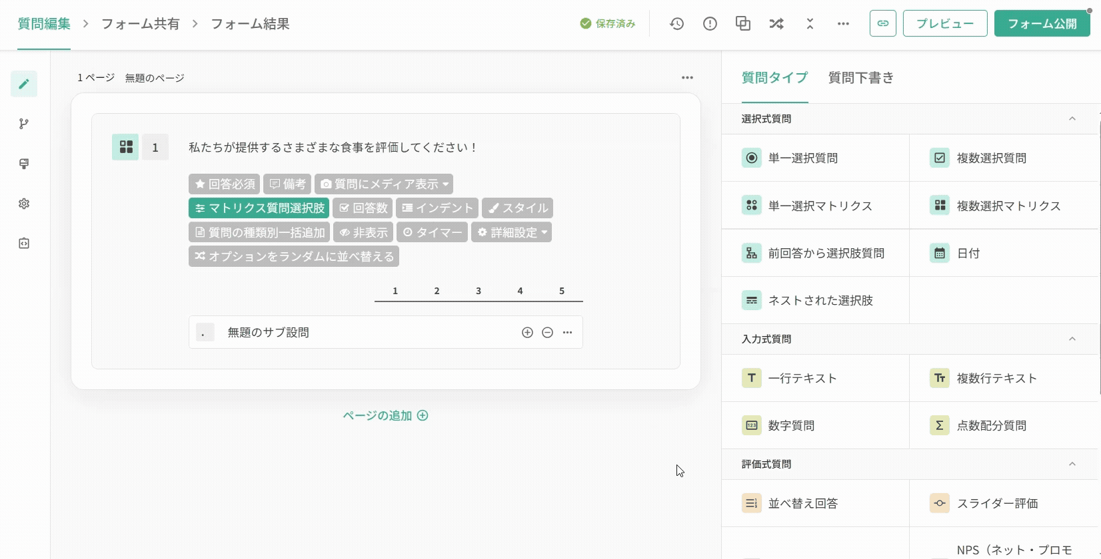This screenshot has width=1101, height=559.
Task: Open the branch logic icon in left sidebar
Action: point(24,124)
